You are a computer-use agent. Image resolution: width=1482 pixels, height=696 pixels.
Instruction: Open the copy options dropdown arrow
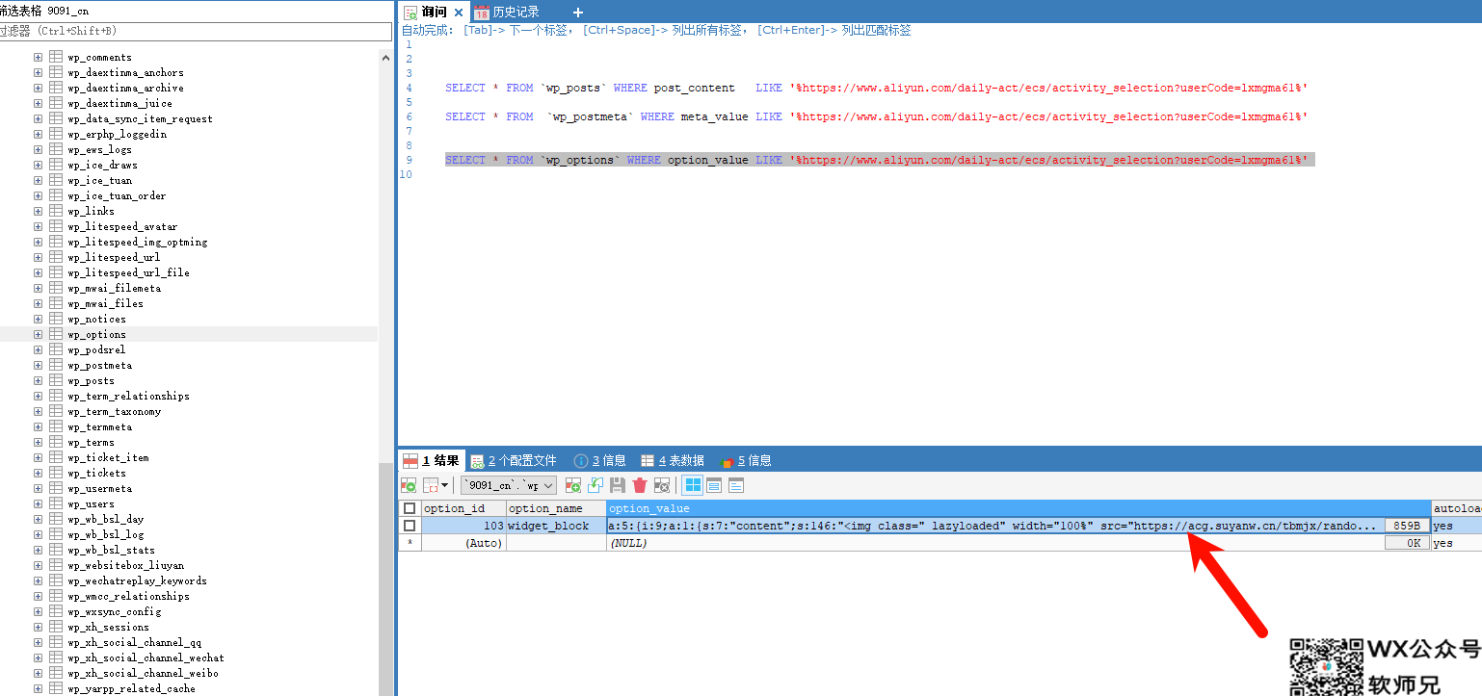[x=445, y=485]
